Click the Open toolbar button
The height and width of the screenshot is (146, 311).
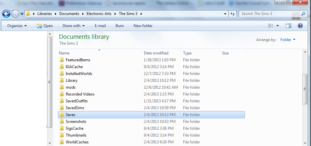45,26
